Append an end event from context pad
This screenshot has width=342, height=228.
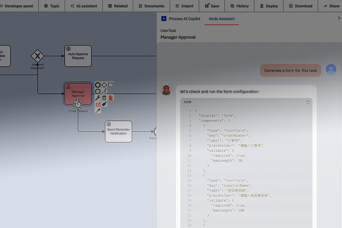(x=98, y=85)
